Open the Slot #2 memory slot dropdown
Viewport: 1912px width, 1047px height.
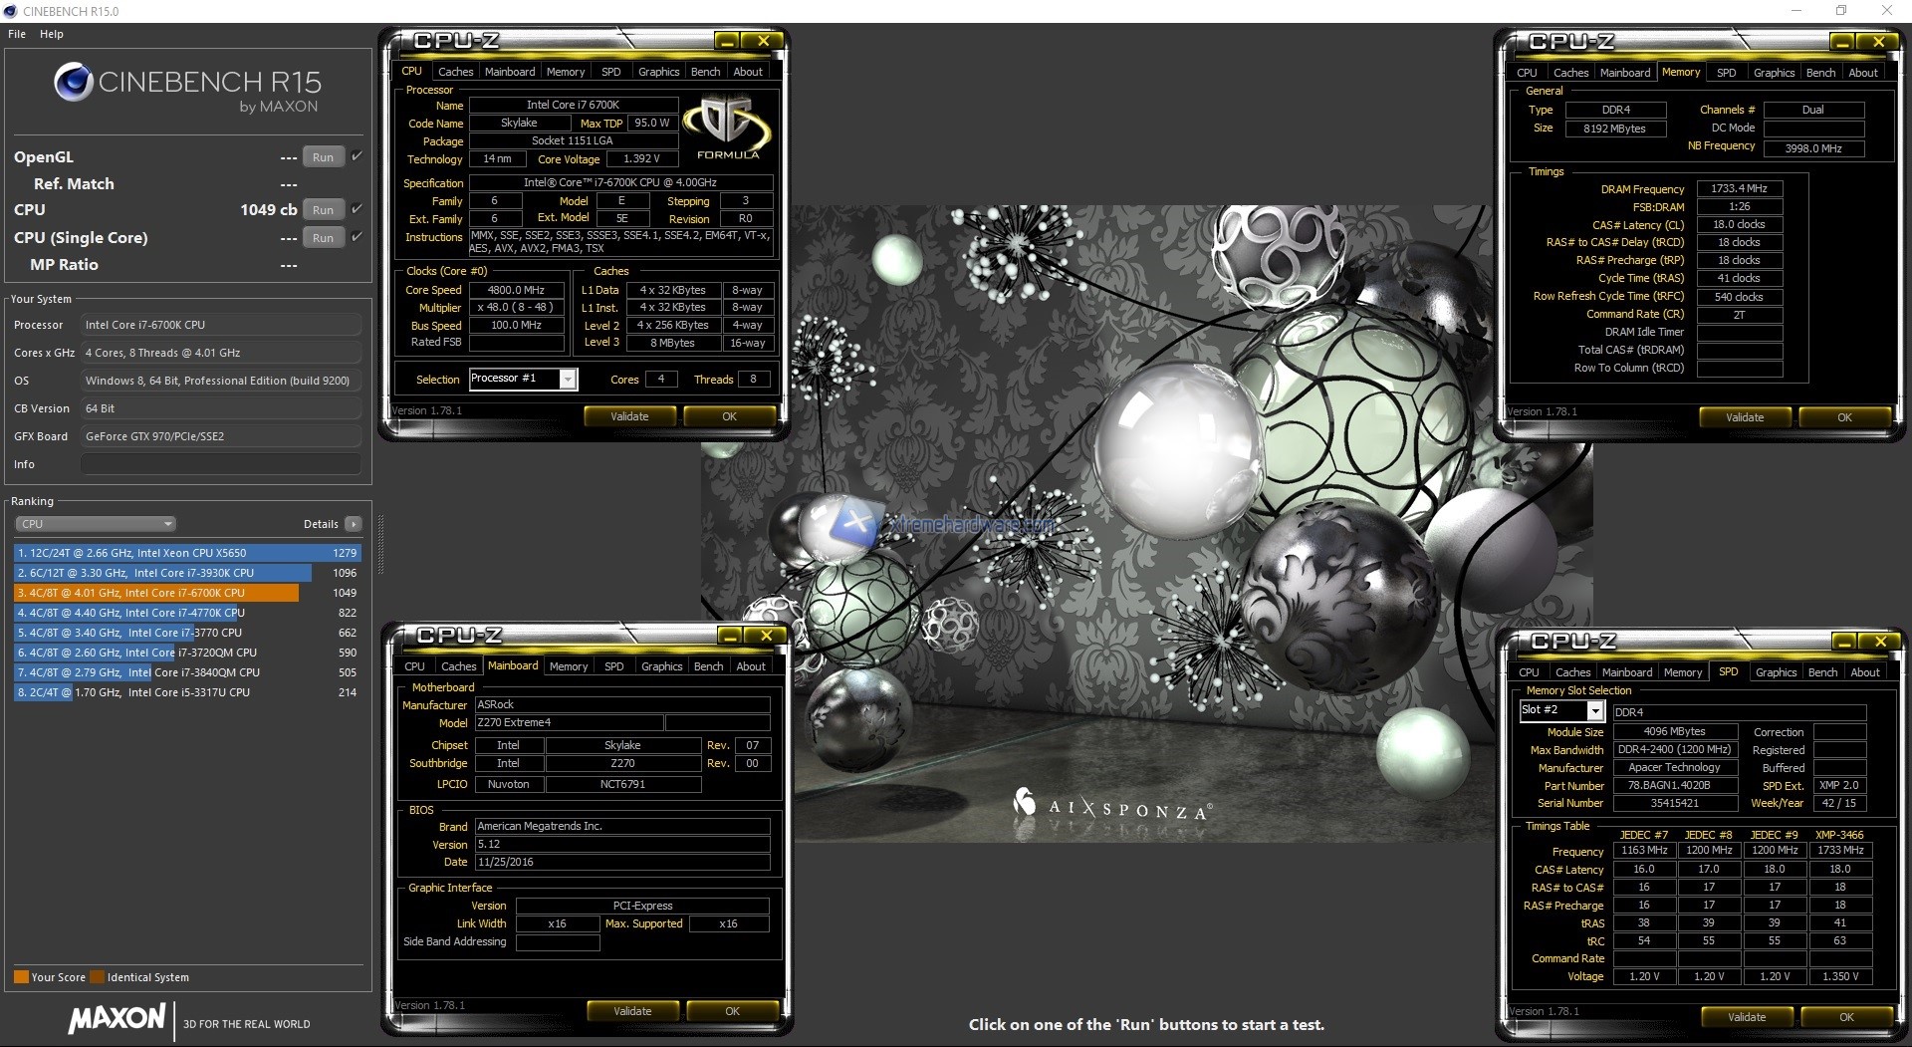click(1594, 710)
